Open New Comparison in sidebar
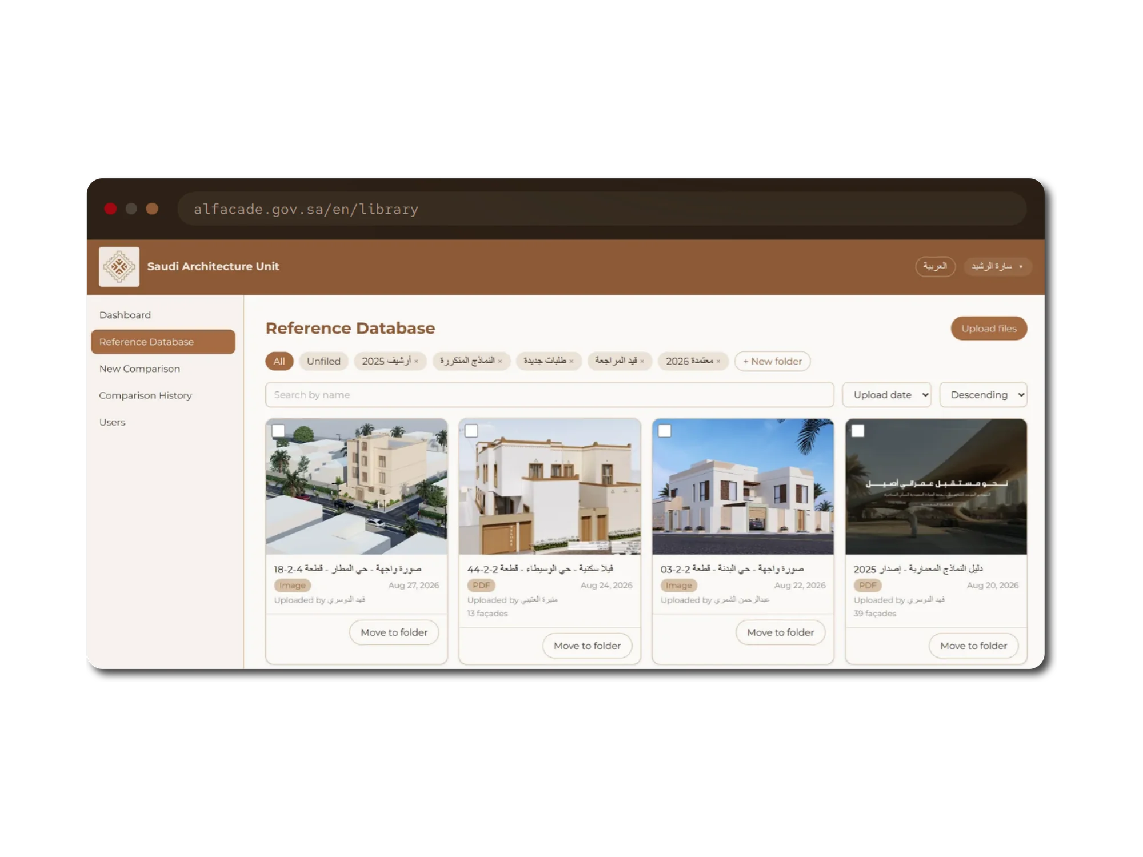1143x857 pixels. coord(139,369)
